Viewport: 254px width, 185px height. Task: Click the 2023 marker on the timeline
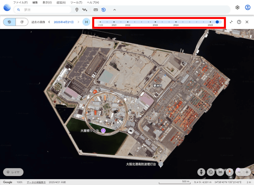pyautogui.click(x=155, y=22)
